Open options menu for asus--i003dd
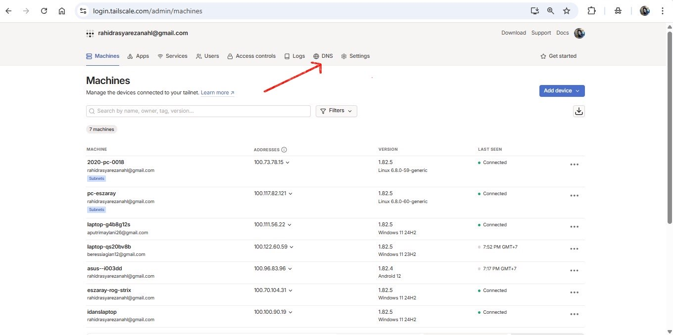The height and width of the screenshot is (335, 673). pos(574,271)
